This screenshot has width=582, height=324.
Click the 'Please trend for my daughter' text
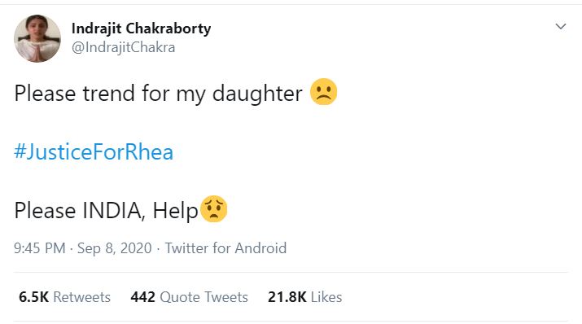click(x=158, y=93)
